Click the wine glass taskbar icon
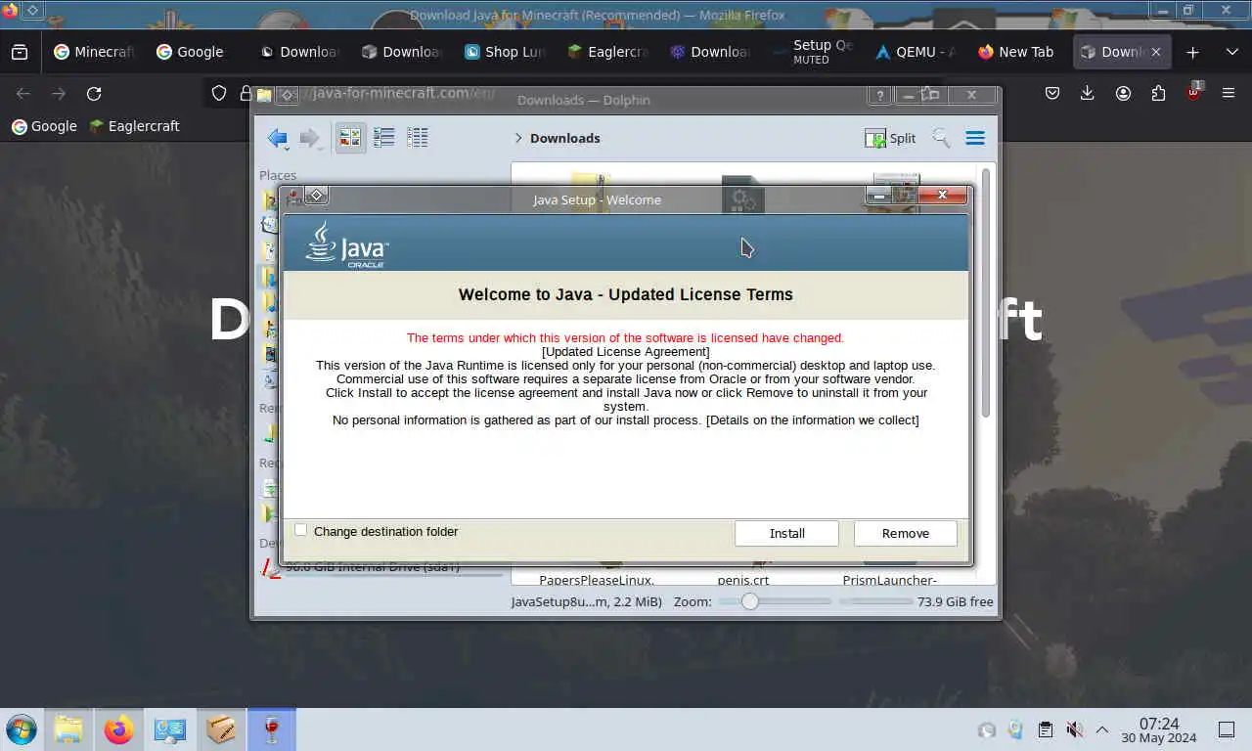This screenshot has height=751, width=1252. (272, 729)
